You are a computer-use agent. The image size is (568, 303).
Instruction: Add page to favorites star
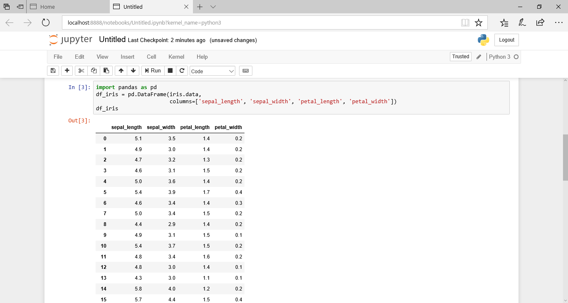479,22
